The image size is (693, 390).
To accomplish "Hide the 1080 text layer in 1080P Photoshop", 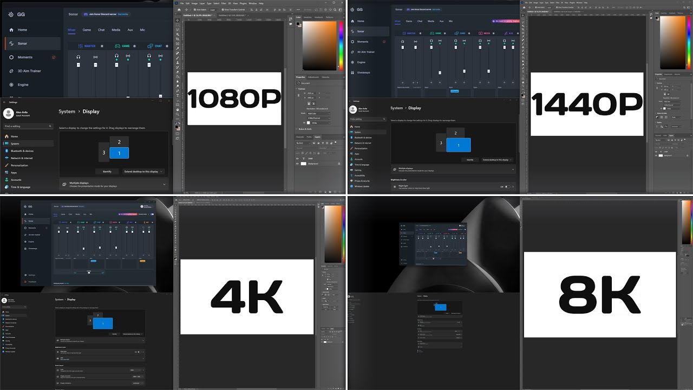I will (x=297, y=159).
